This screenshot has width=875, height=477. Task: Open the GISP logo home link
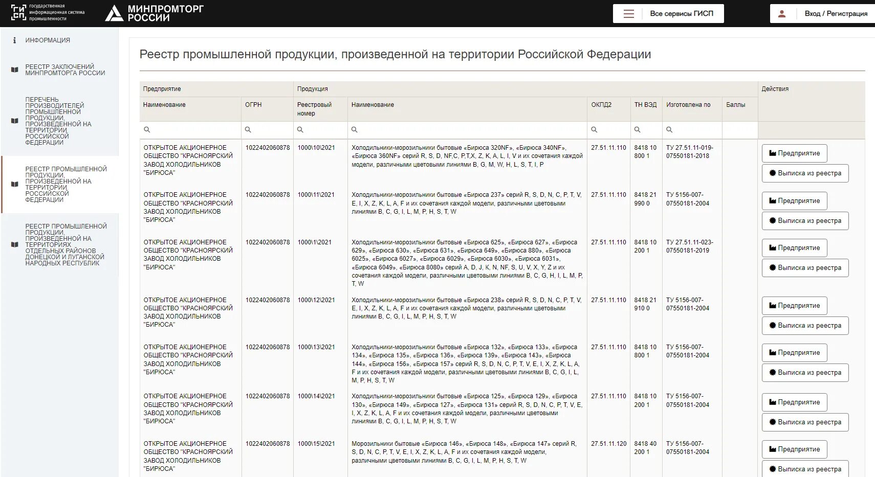click(x=48, y=13)
